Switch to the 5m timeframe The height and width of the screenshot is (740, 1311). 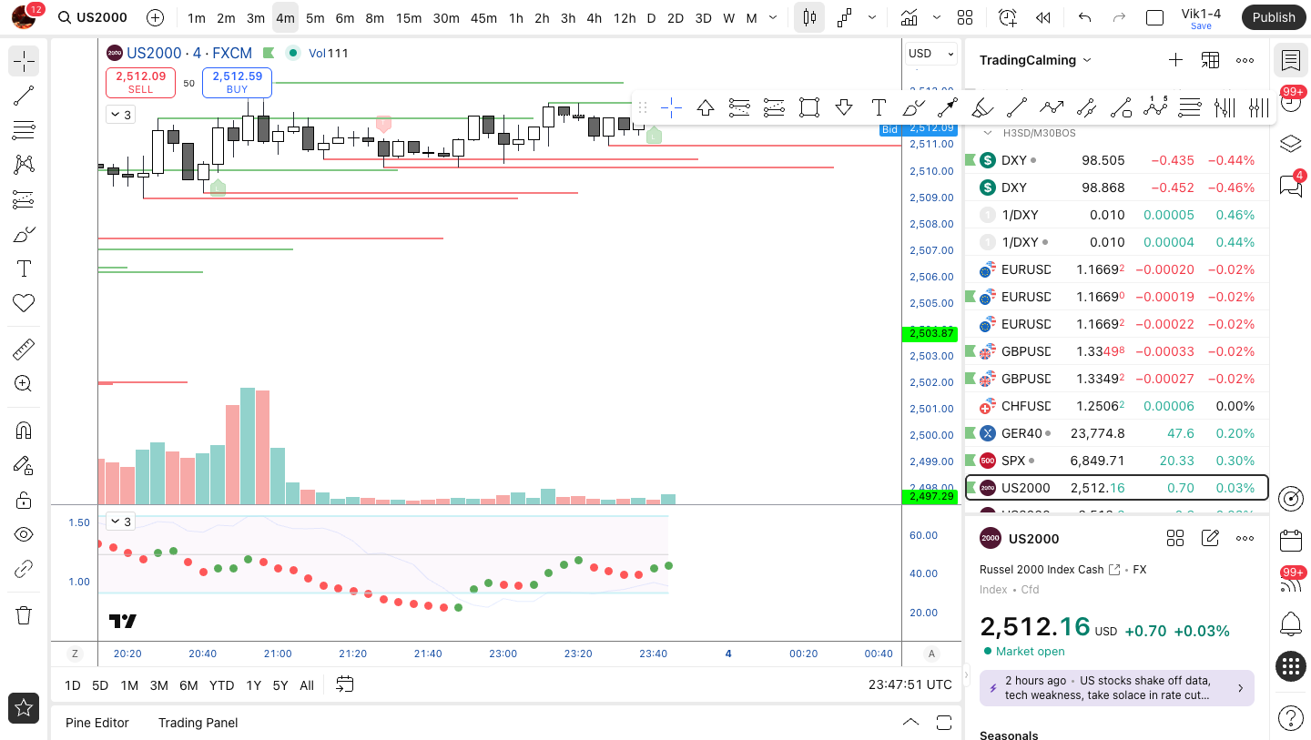coord(315,17)
